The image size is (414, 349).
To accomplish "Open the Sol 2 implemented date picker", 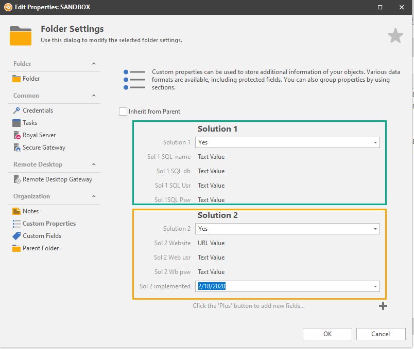I will click(x=375, y=286).
